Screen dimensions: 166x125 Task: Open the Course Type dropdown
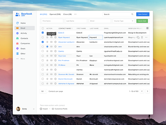tap(124, 21)
